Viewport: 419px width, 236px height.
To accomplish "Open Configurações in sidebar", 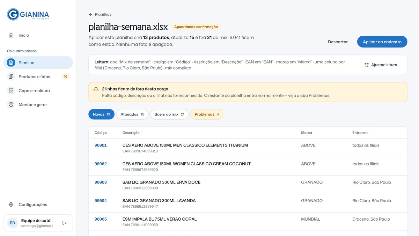I will [38, 205].
